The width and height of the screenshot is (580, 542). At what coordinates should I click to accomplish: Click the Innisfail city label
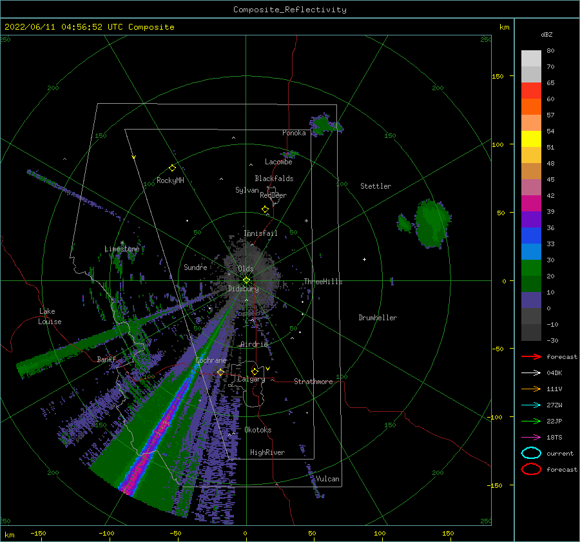(260, 233)
